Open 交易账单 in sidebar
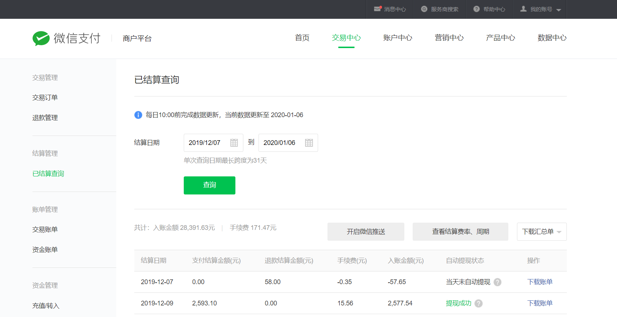Viewport: 617px width, 317px height. pyautogui.click(x=45, y=230)
